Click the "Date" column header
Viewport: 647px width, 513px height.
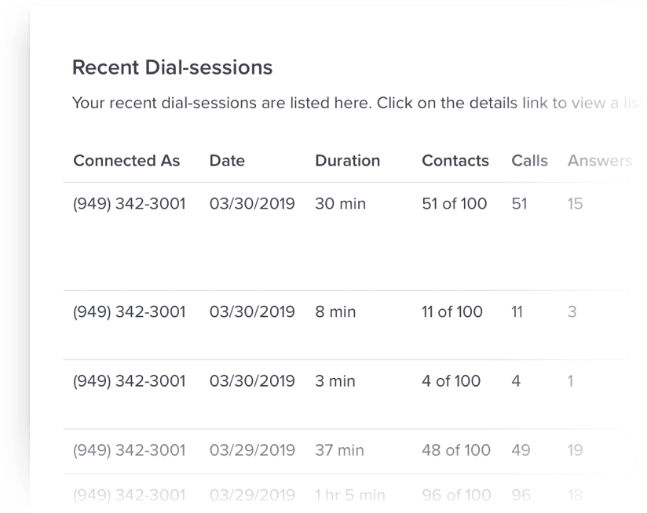227,161
